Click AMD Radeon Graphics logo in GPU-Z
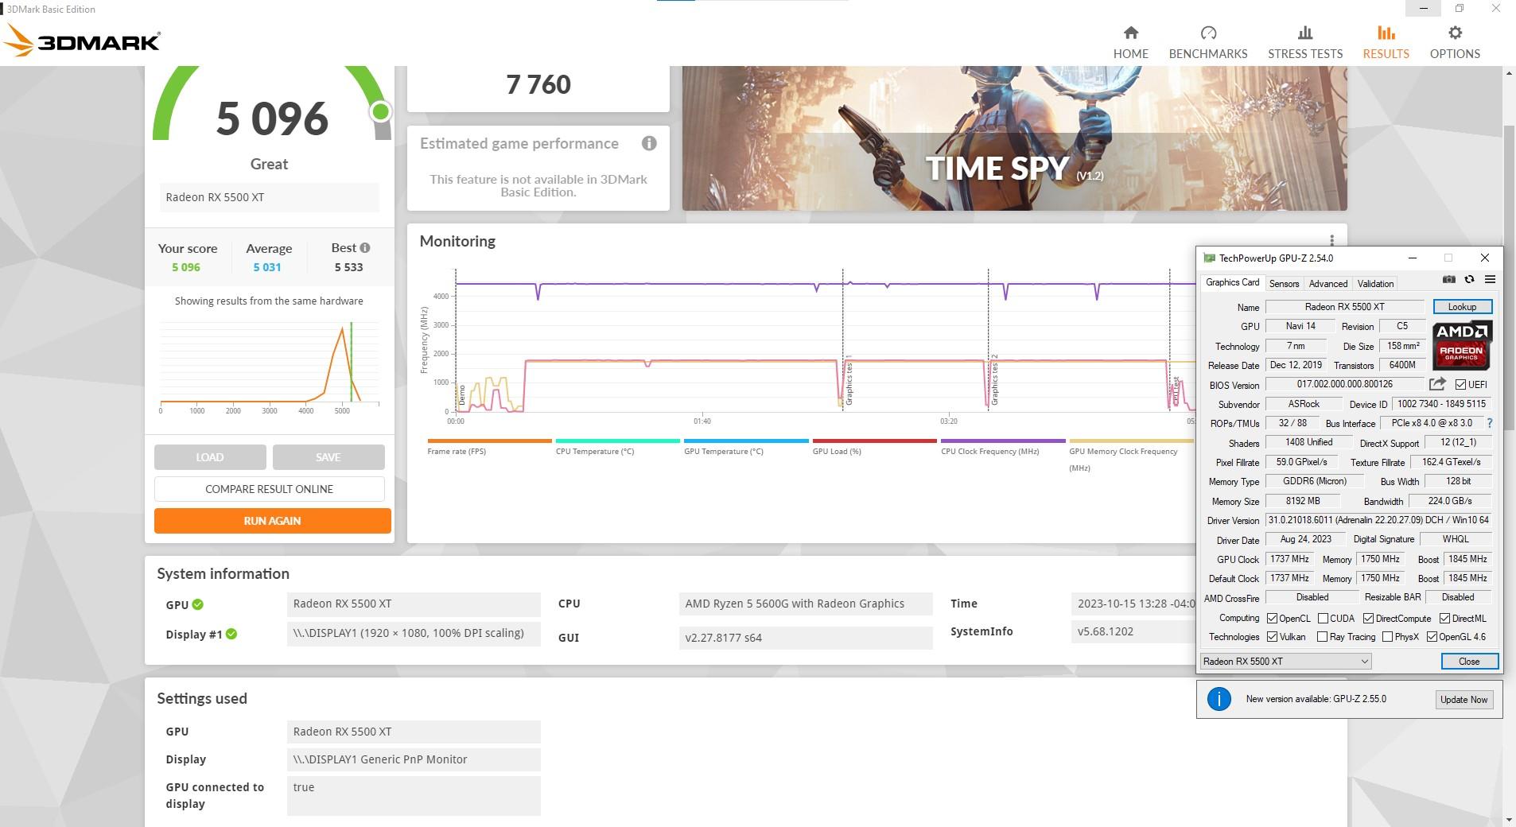Screen dimensions: 1516x827 (x=1462, y=345)
